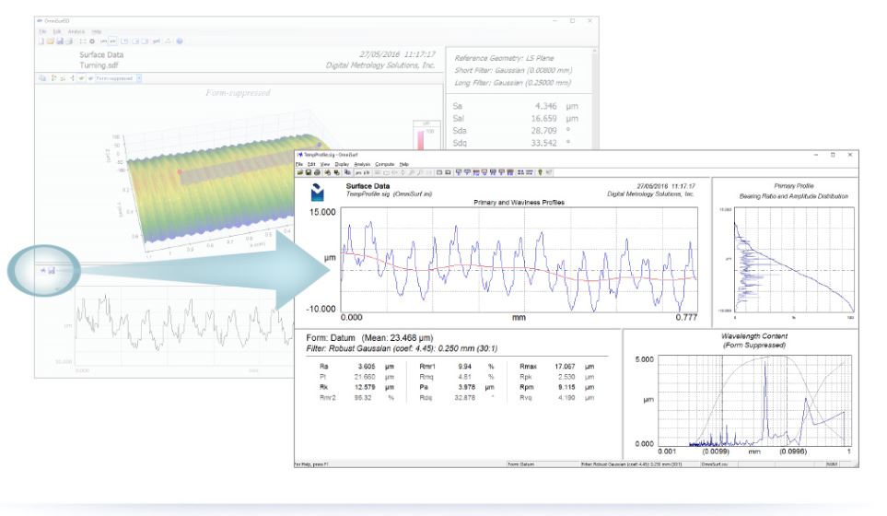Click the lightbulb icon in OmniSurf toolbar
The height and width of the screenshot is (516, 887).
click(540, 172)
